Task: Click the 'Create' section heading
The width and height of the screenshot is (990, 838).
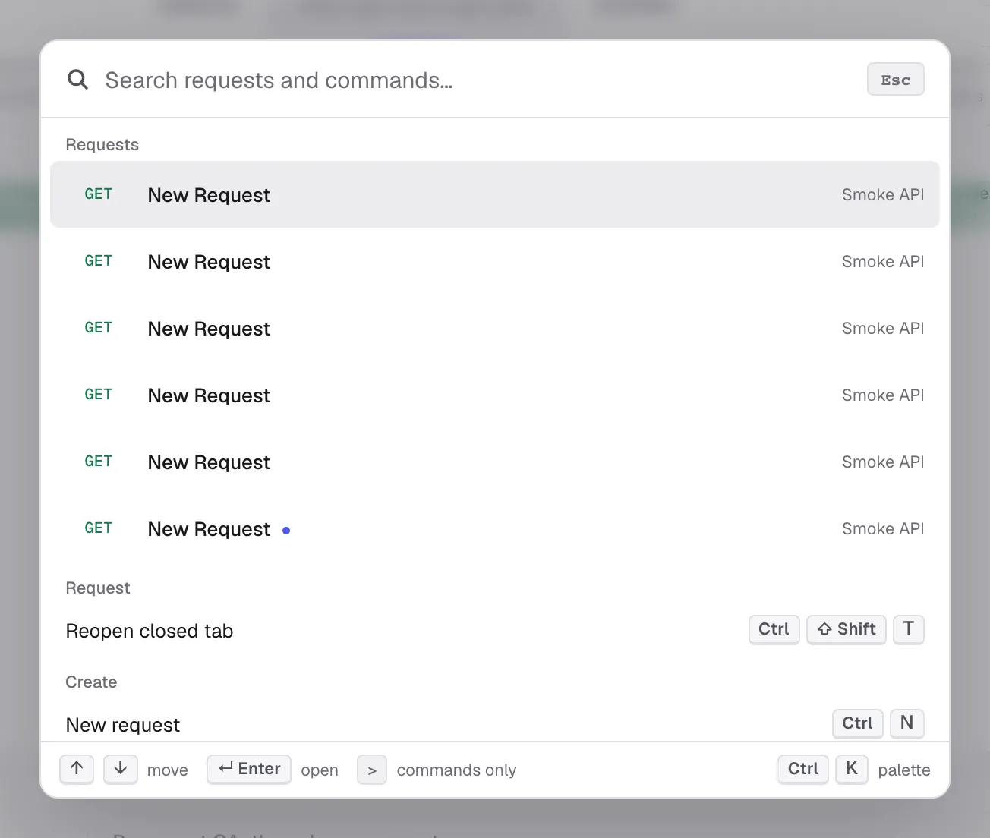Action: tap(91, 682)
